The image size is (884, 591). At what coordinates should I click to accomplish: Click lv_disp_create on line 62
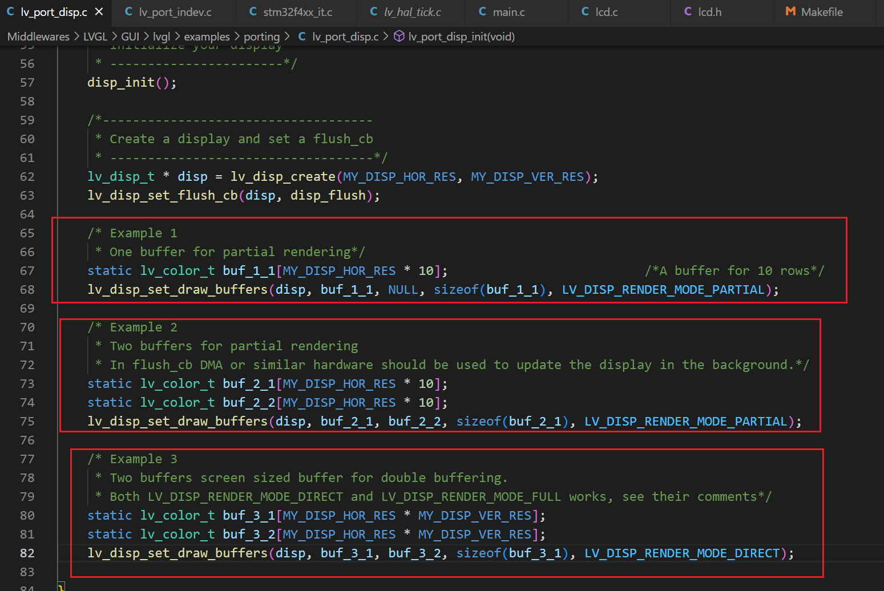(x=283, y=177)
